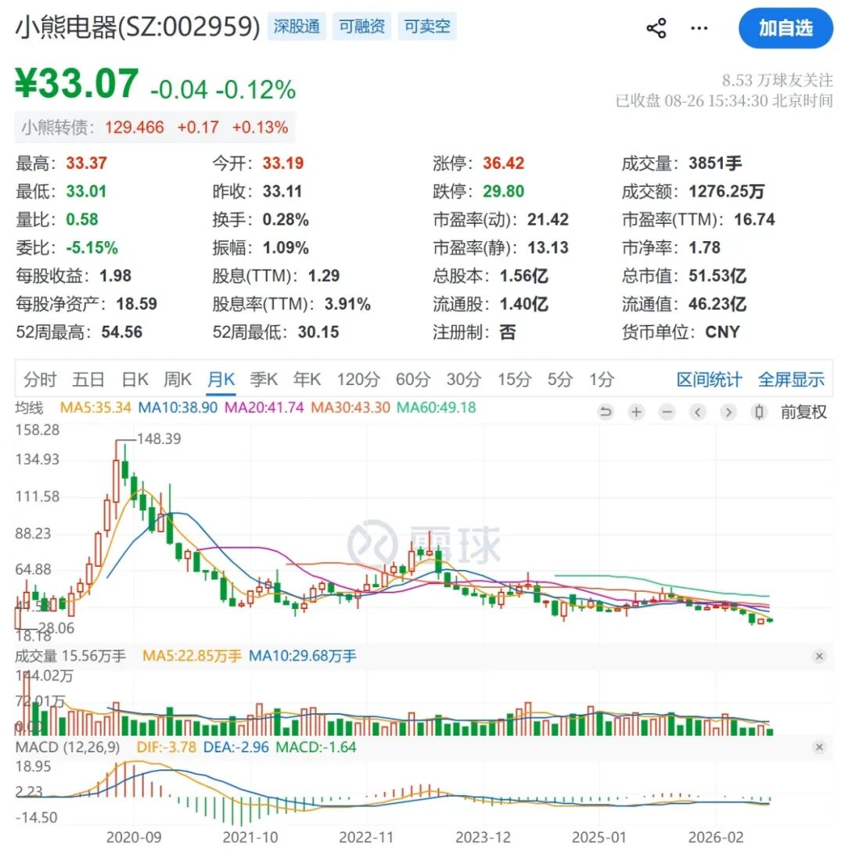Open 区间统计 range statistics
Viewport: 845px width, 854px height.
click(709, 379)
